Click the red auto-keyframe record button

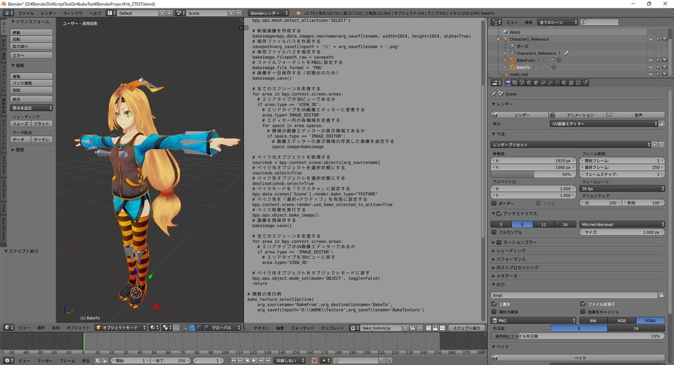[x=314, y=360]
